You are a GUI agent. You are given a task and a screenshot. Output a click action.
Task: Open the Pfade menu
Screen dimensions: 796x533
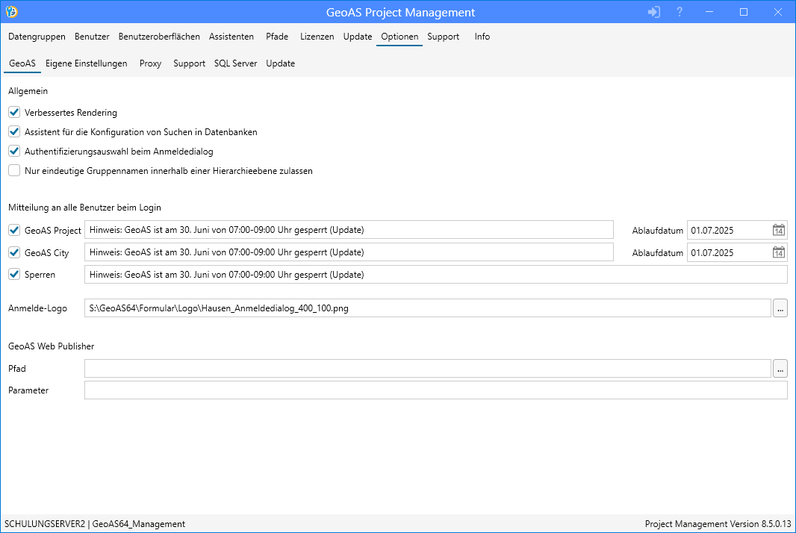point(277,37)
